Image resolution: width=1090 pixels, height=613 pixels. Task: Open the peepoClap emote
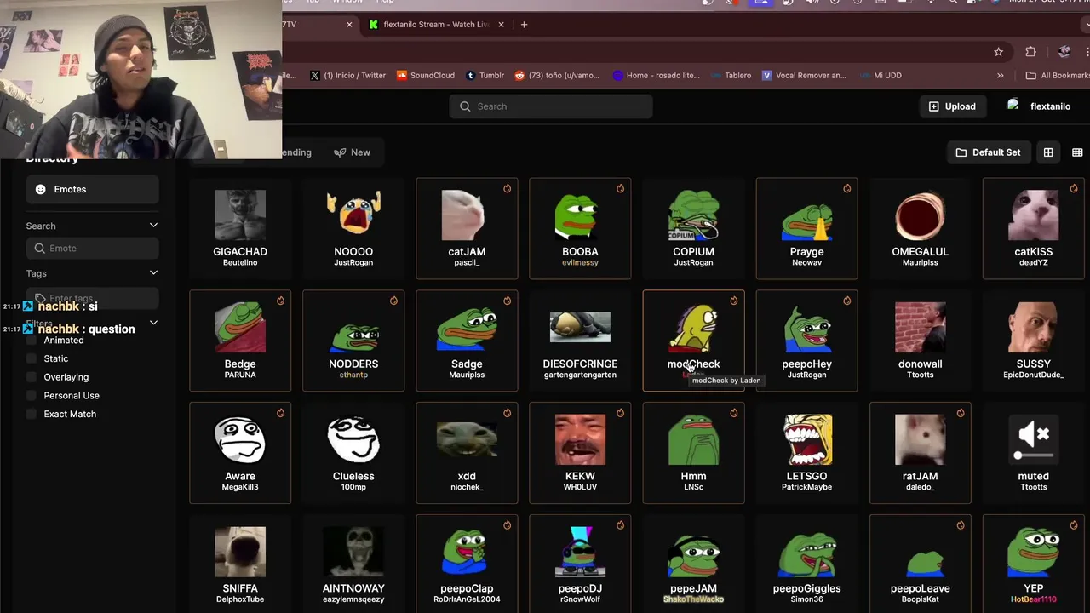pos(467,564)
